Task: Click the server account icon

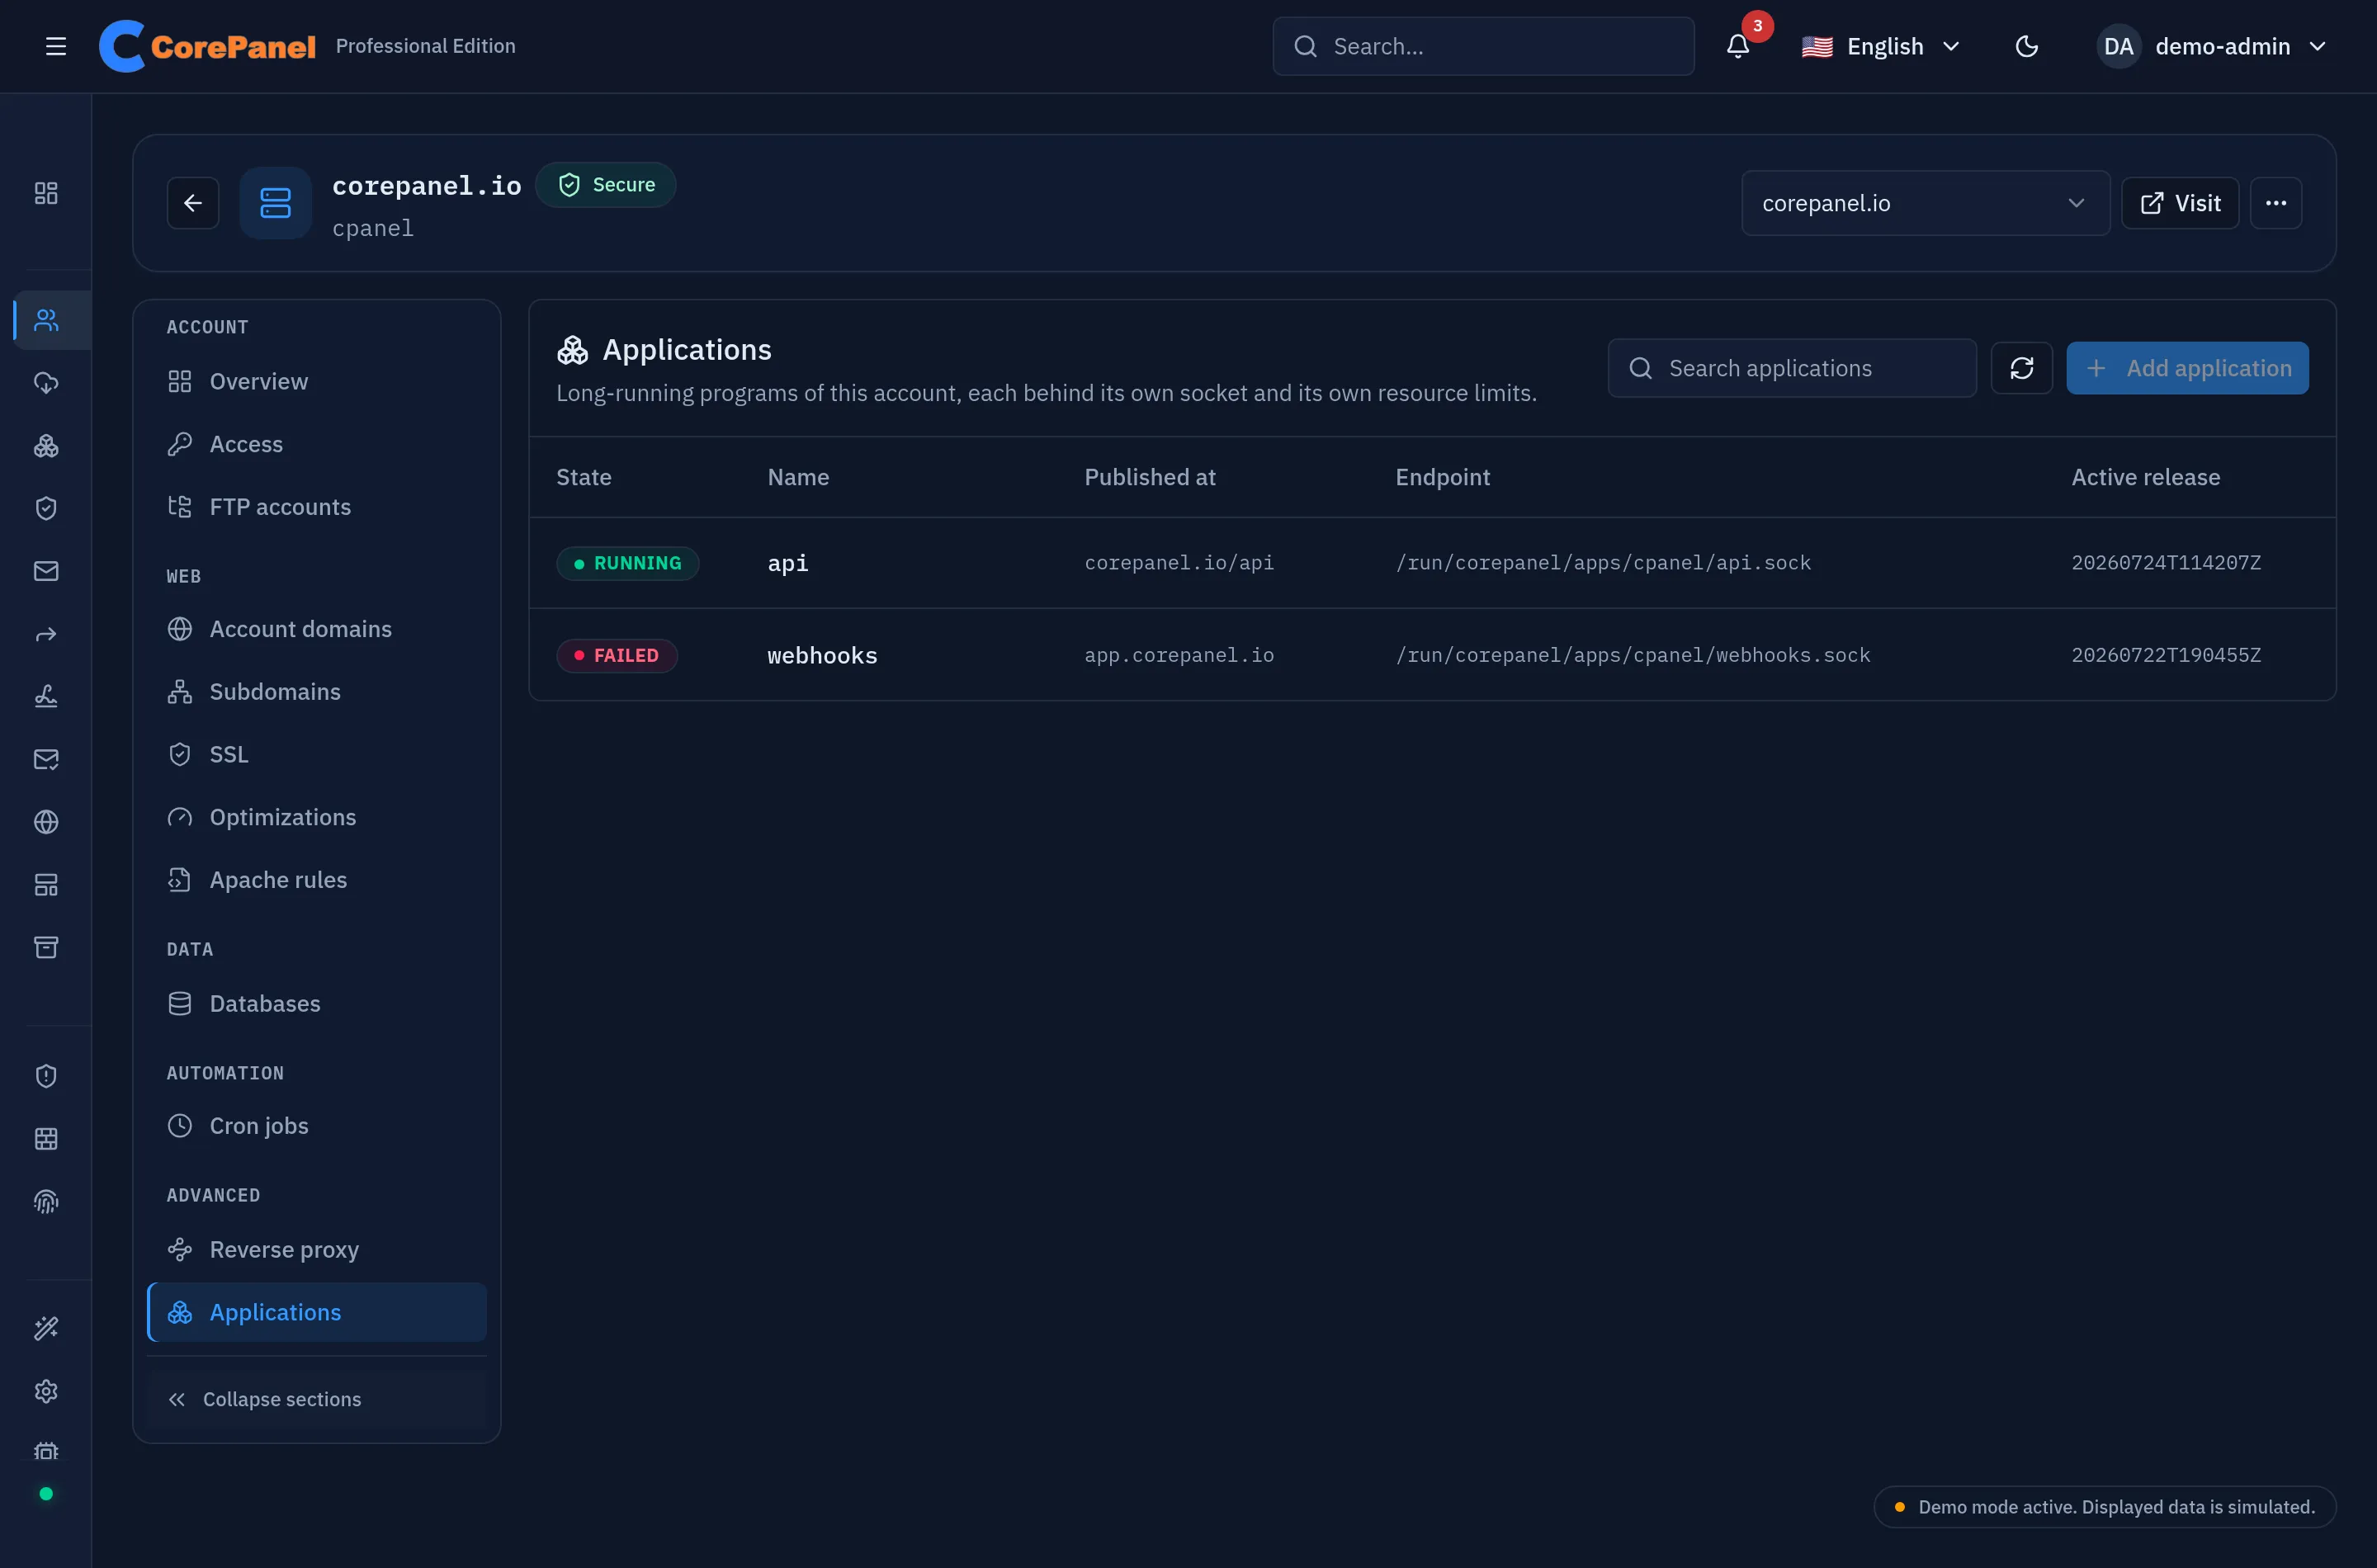Action: 275,203
